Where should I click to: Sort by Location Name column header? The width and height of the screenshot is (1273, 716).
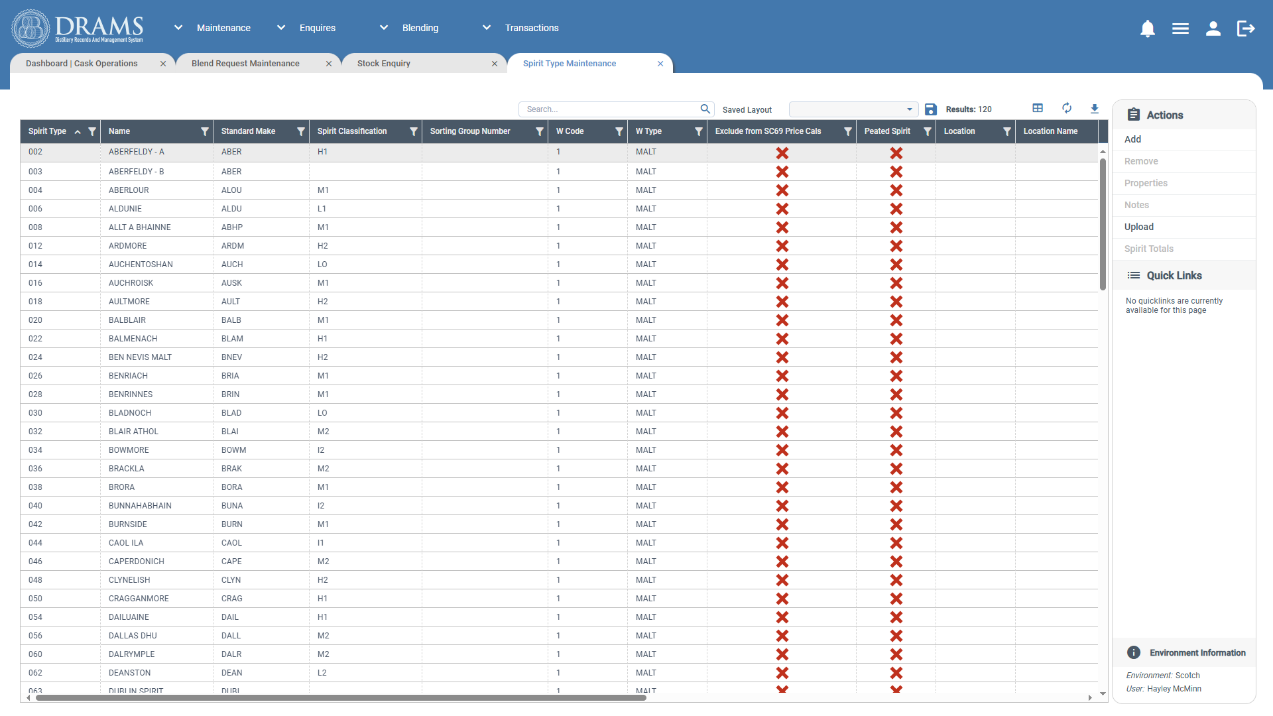tap(1050, 131)
